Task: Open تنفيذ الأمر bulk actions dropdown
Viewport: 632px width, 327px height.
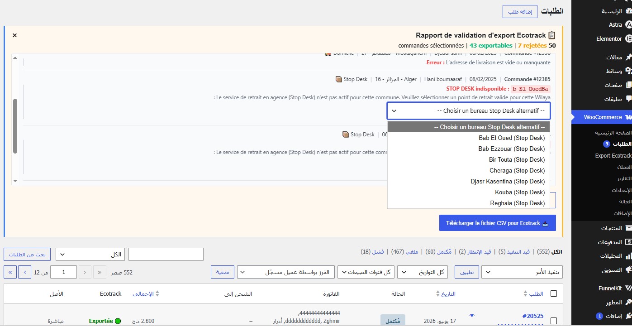Action: click(x=523, y=272)
